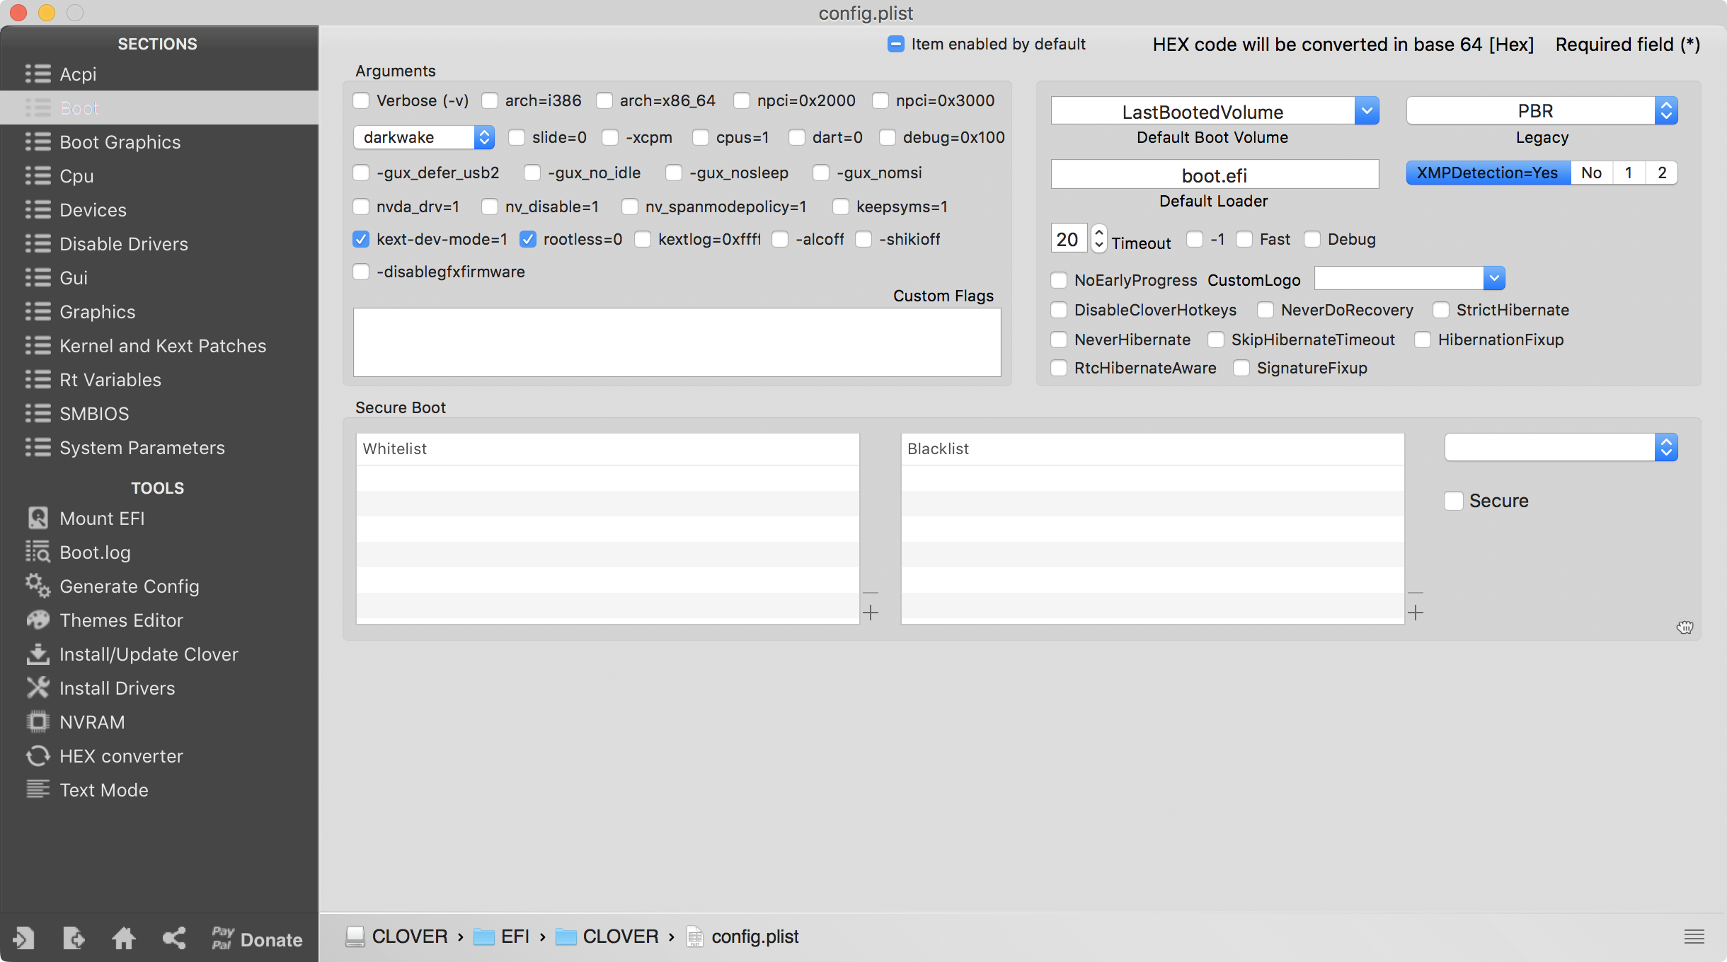Click the Install/Update Clover download icon
1727x962 pixels.
click(38, 654)
